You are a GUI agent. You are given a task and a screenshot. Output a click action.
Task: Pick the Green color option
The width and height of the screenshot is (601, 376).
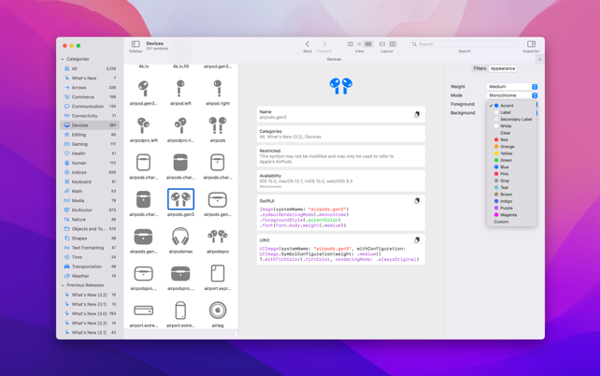(511, 160)
